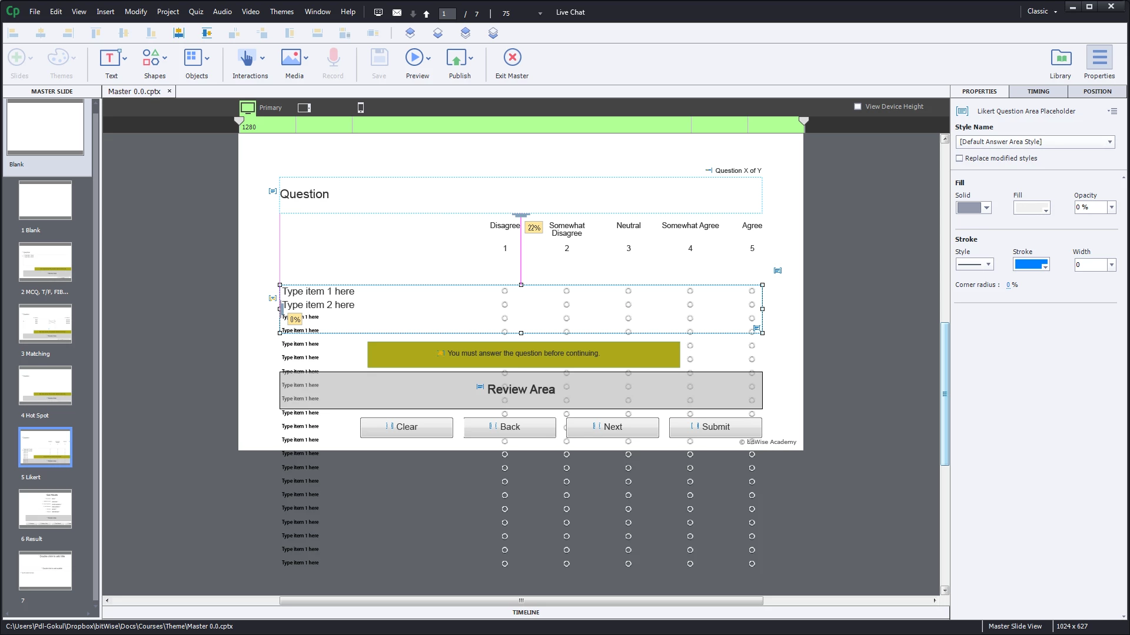Open the Quiz menu
Viewport: 1130px width, 635px height.
click(195, 12)
